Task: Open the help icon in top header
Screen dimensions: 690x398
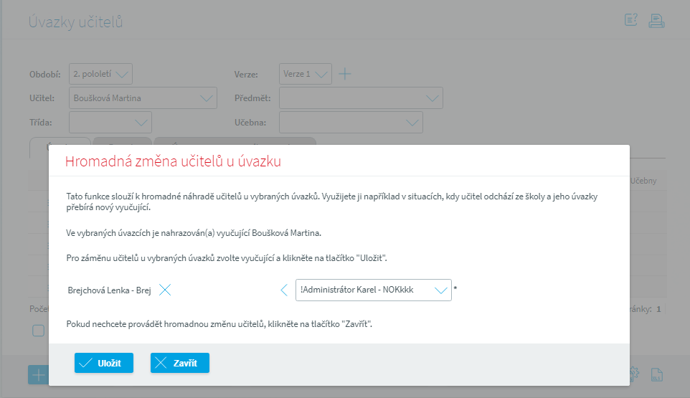Action: [631, 21]
